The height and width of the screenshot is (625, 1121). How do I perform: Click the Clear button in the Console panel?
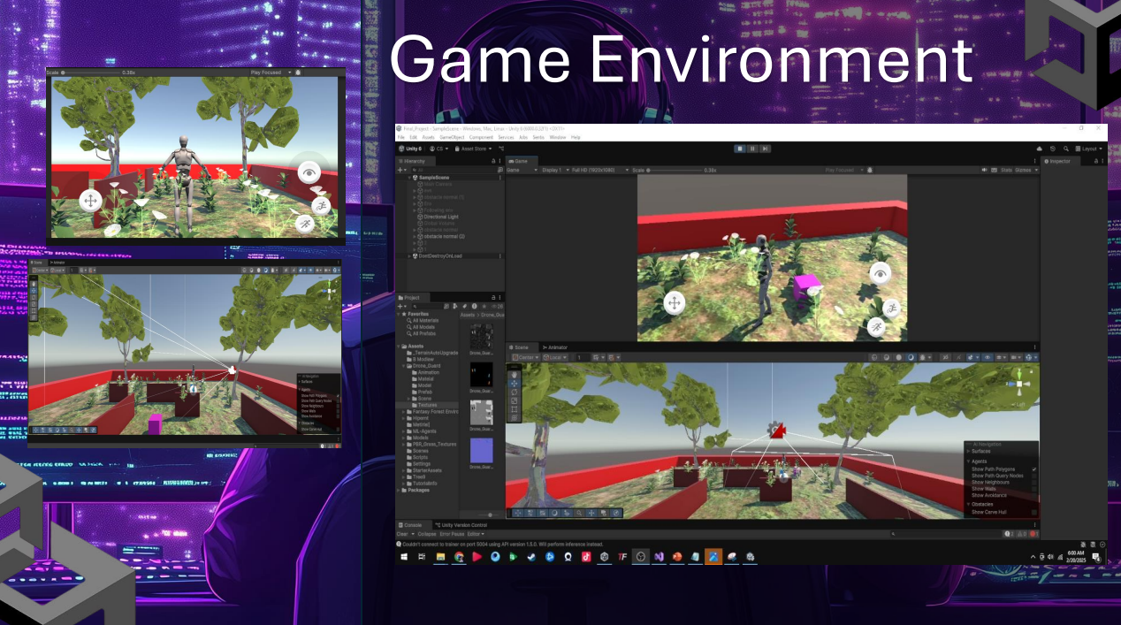point(402,534)
